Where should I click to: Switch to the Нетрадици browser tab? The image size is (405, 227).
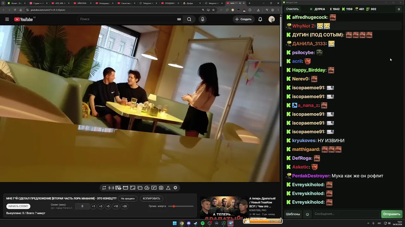(x=104, y=3)
